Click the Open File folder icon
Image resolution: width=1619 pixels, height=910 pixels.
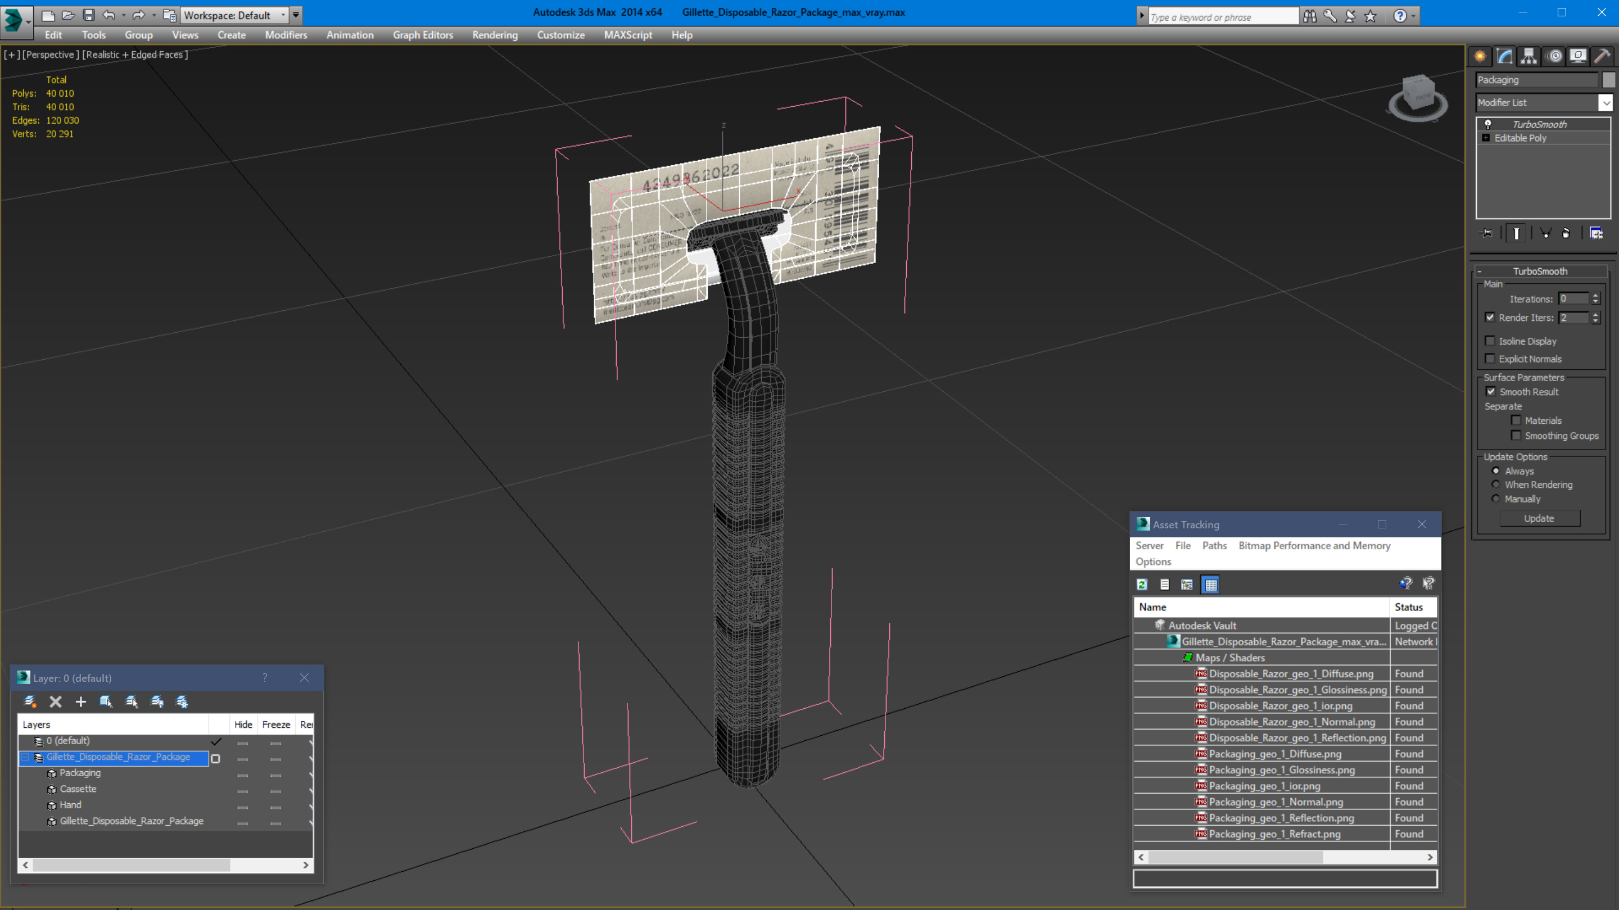(69, 15)
